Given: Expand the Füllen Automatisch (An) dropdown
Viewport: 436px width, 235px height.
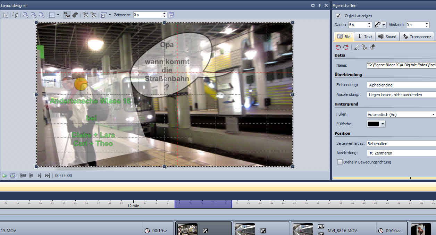Looking at the screenshot, I should [x=433, y=114].
